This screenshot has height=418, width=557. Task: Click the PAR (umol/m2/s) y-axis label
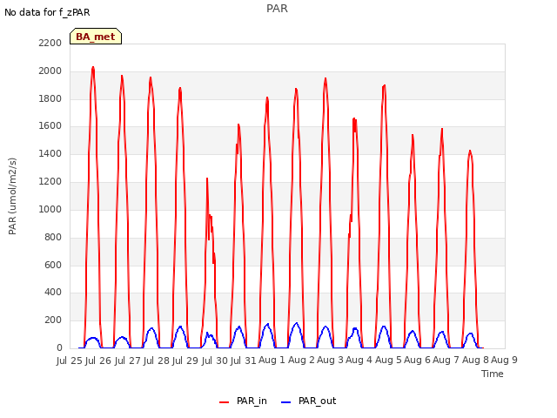12,196
